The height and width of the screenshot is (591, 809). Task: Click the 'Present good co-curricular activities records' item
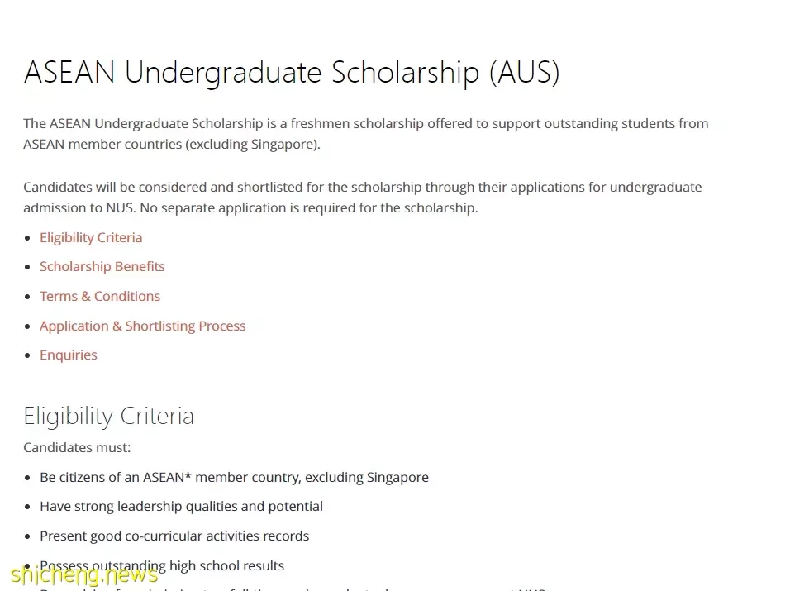point(174,536)
